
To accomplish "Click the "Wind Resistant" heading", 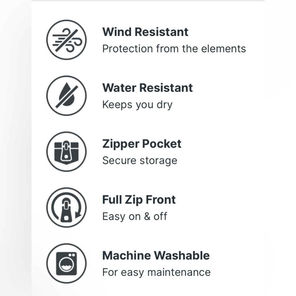I will 145,32.
